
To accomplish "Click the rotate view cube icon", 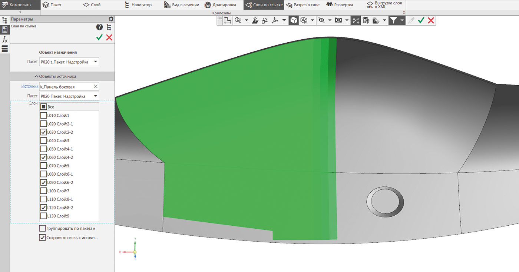I will pos(265,21).
